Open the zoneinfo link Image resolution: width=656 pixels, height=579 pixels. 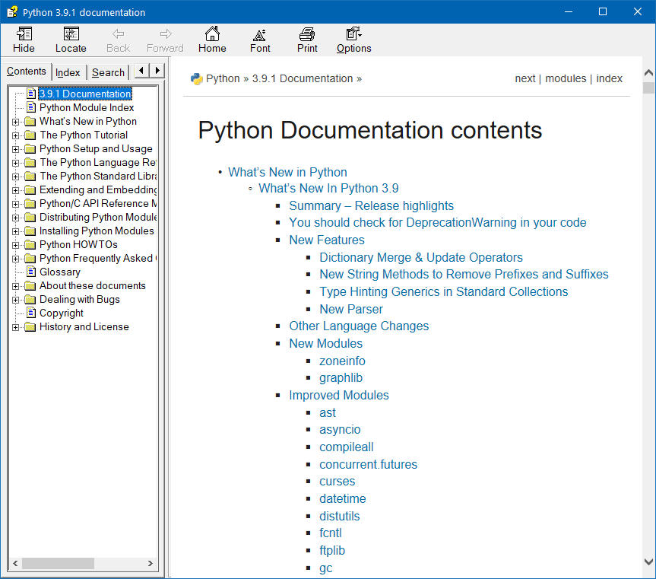coord(342,361)
